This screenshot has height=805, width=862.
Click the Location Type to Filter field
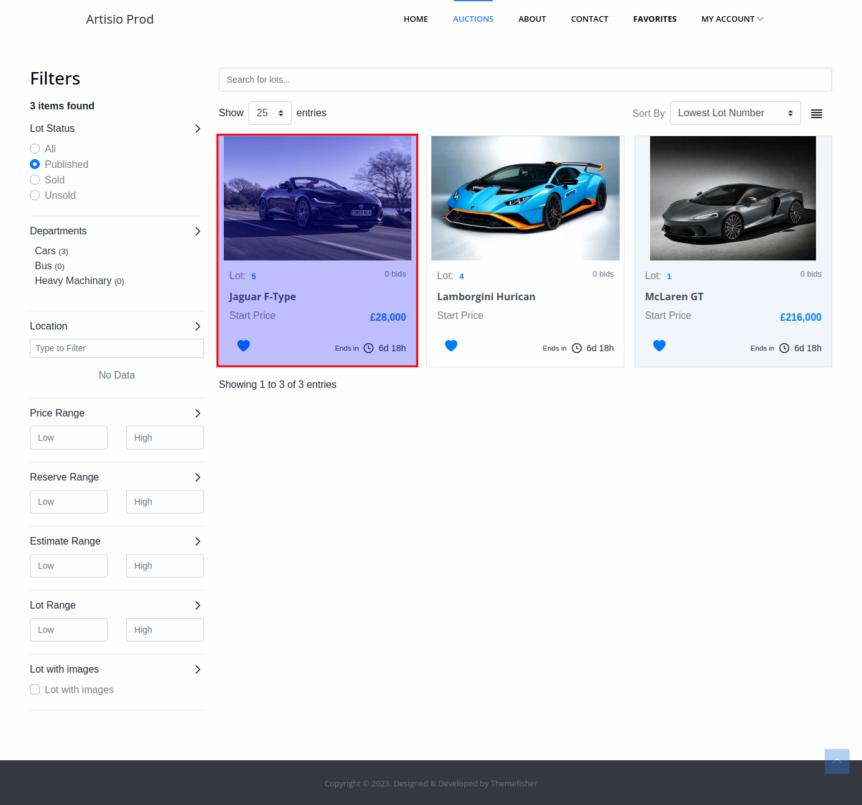pos(117,348)
